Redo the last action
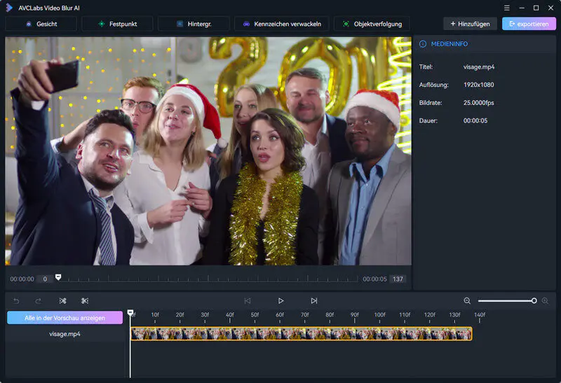 point(39,301)
